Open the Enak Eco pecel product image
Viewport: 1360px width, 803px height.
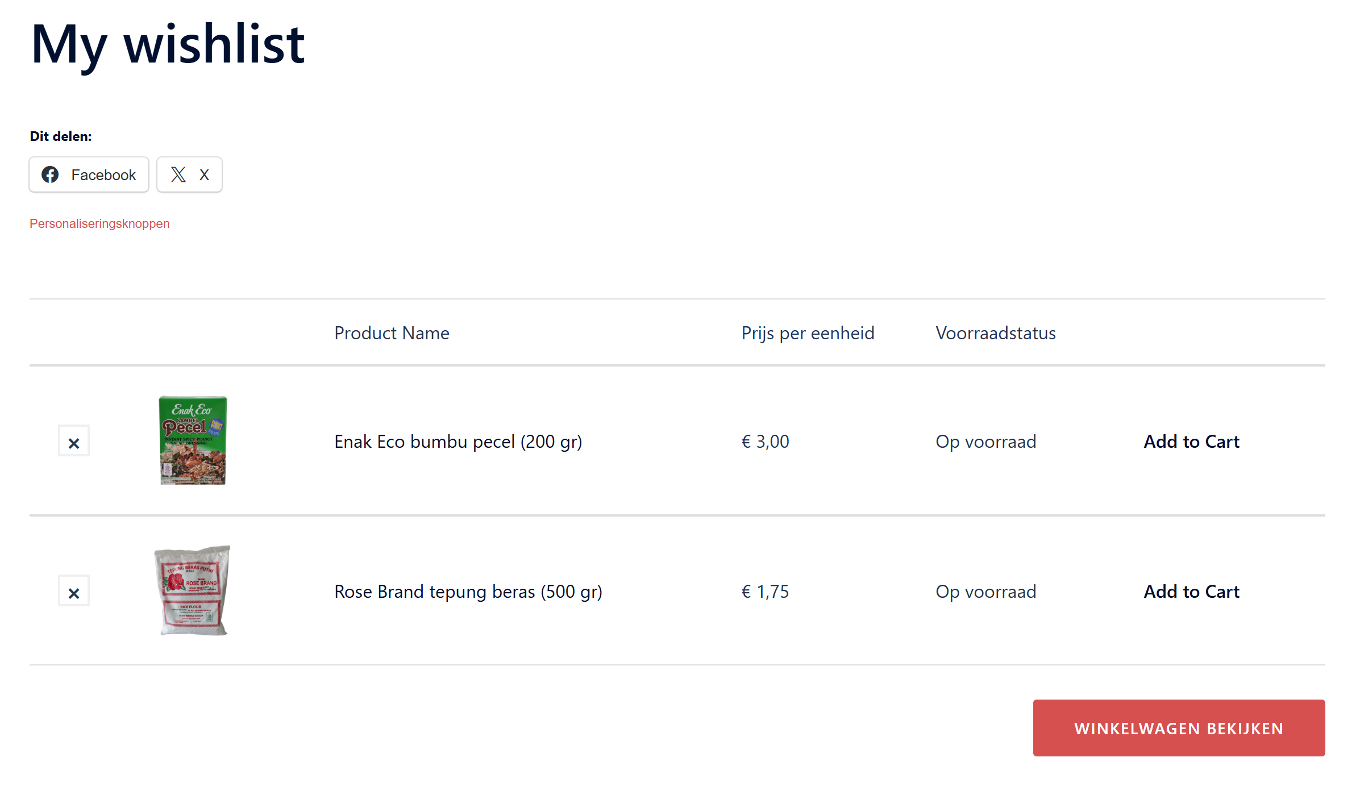tap(193, 440)
